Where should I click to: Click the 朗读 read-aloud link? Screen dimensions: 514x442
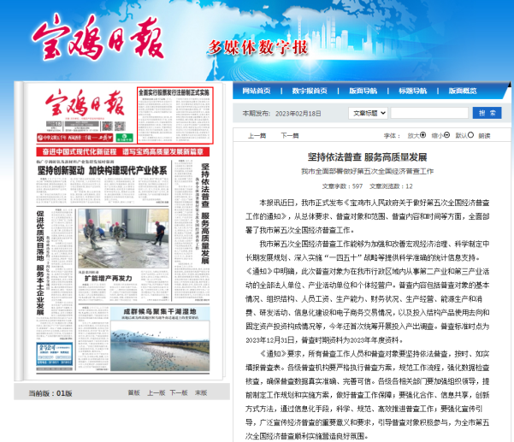pyautogui.click(x=484, y=136)
